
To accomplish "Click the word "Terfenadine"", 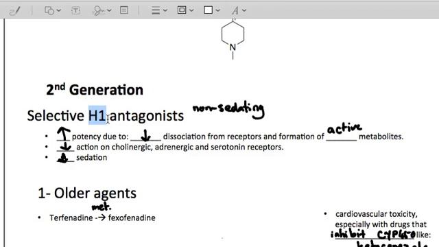I will click(71, 218).
